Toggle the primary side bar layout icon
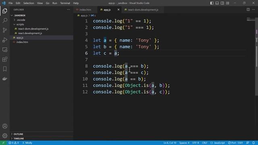 [x=212, y=3]
